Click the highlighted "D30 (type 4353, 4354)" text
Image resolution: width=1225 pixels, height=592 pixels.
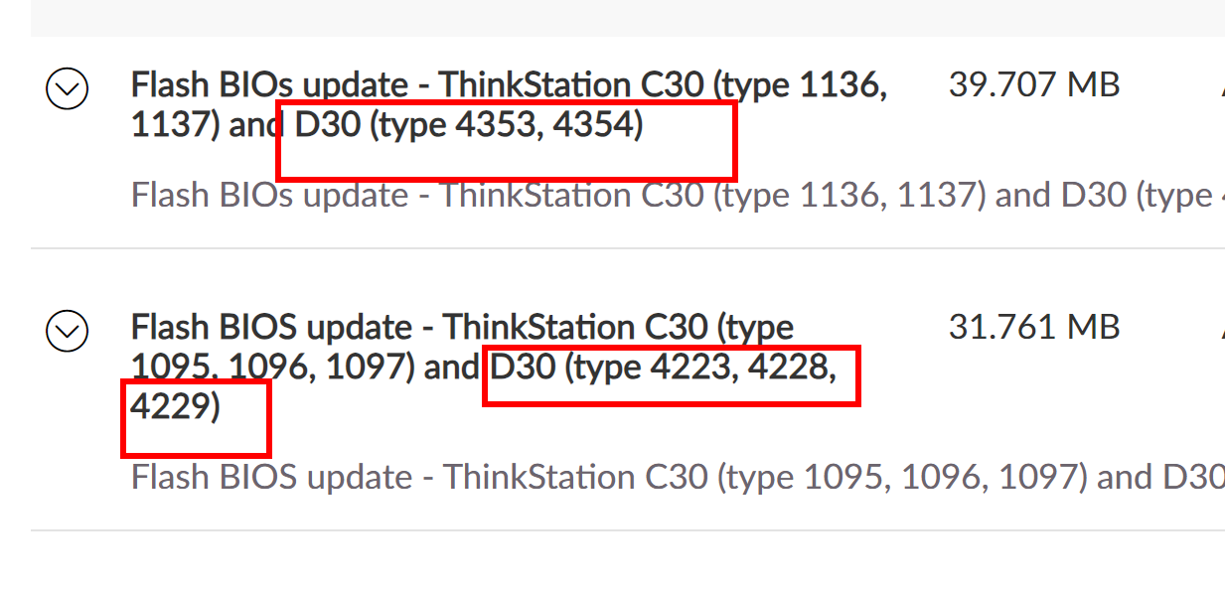[470, 126]
